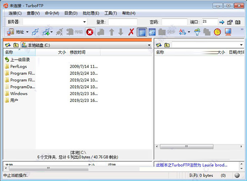Click the Upload up-arrow icon
Screen dimensions: 247x181
point(112,32)
